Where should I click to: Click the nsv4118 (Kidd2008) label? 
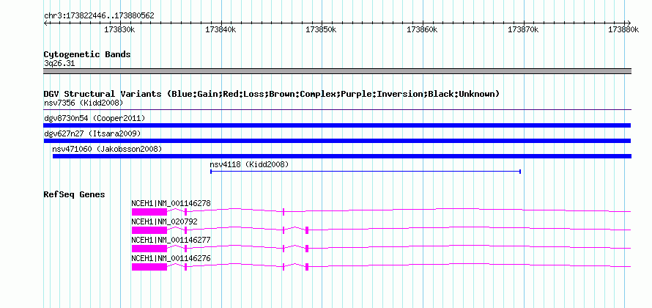pyautogui.click(x=249, y=164)
